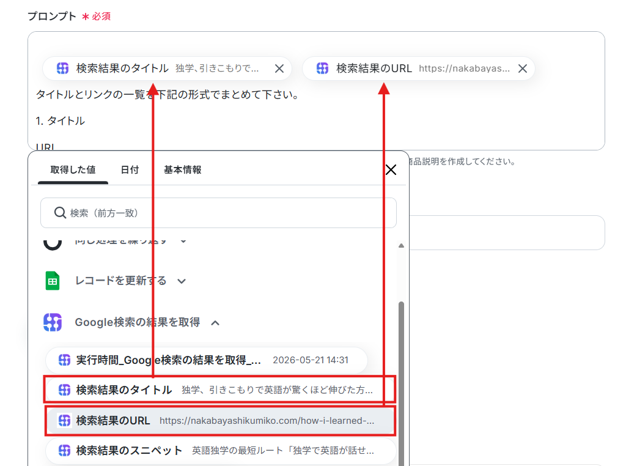Click the 検索結果のURL chip icon in the prompt

click(323, 68)
